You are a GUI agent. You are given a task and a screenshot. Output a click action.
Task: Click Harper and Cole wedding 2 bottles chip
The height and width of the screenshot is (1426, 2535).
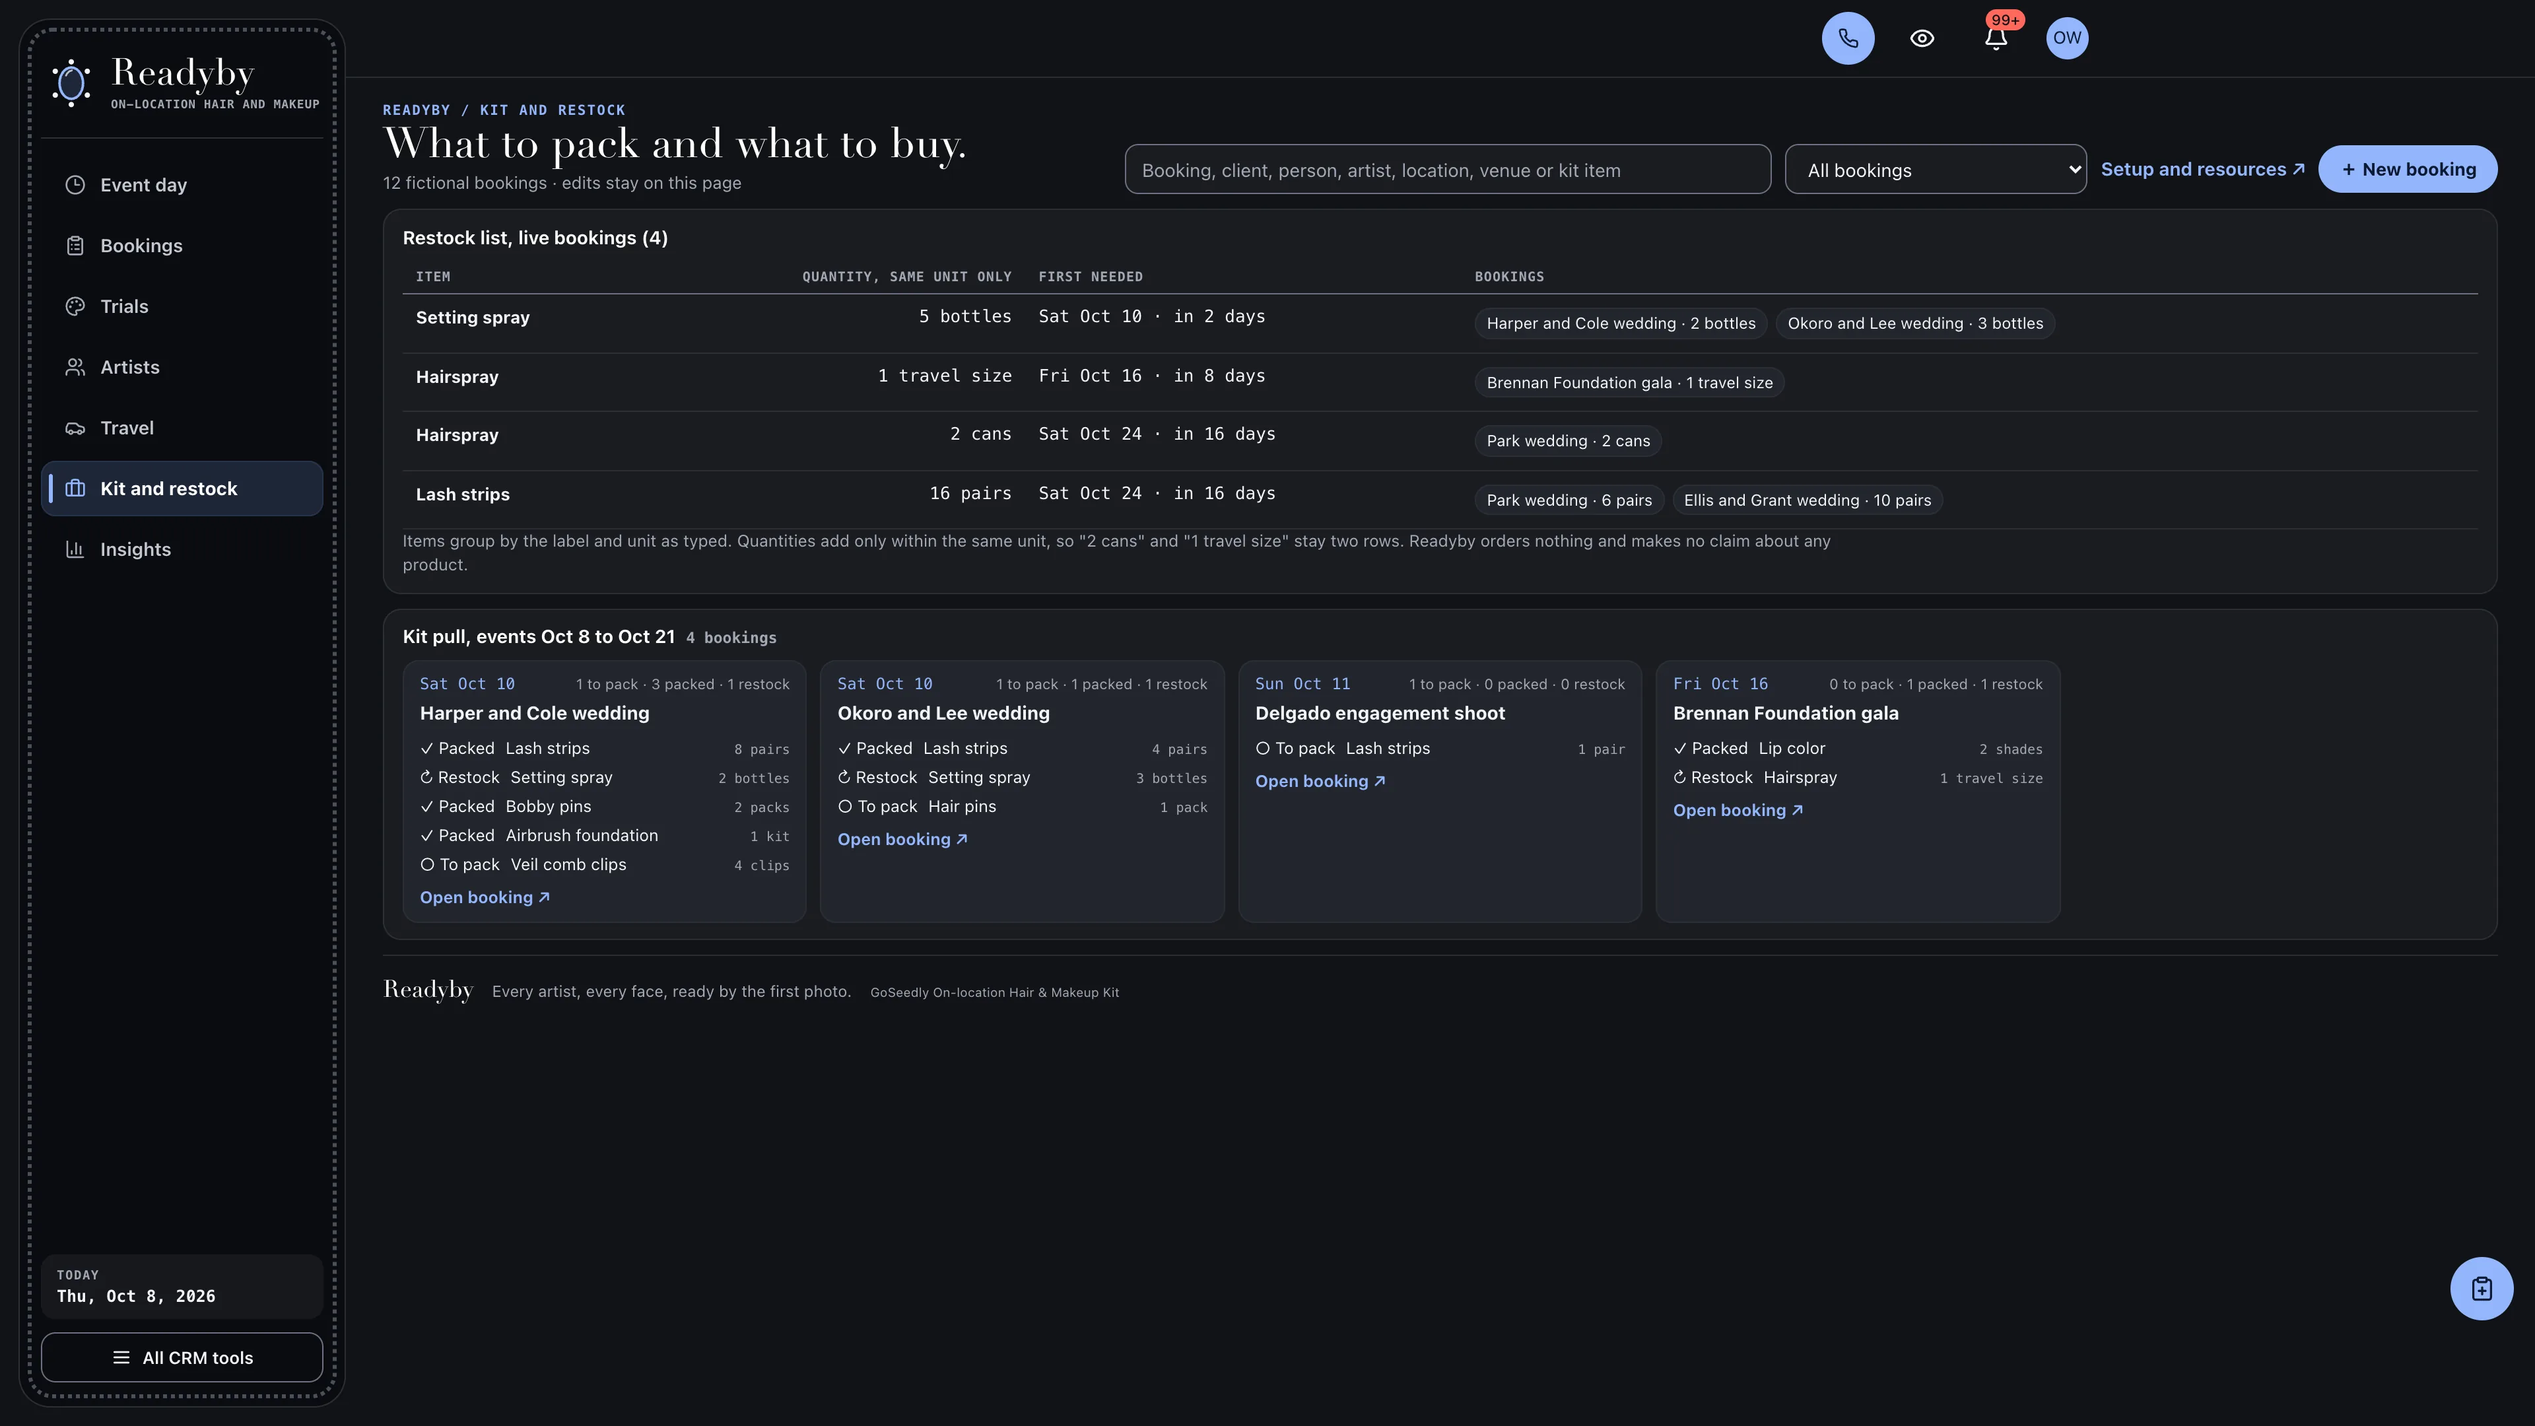click(x=1621, y=323)
